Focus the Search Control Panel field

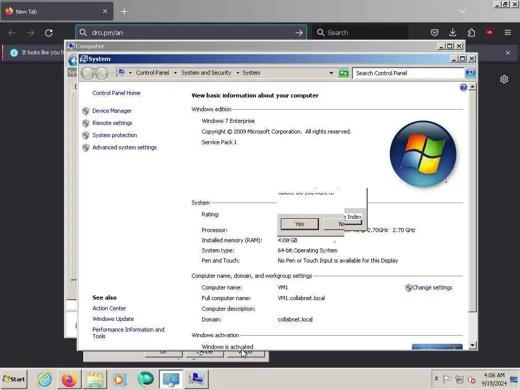pyautogui.click(x=408, y=73)
